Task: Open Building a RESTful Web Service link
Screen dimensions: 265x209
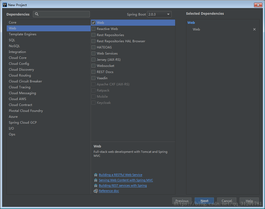Action: click(x=121, y=175)
